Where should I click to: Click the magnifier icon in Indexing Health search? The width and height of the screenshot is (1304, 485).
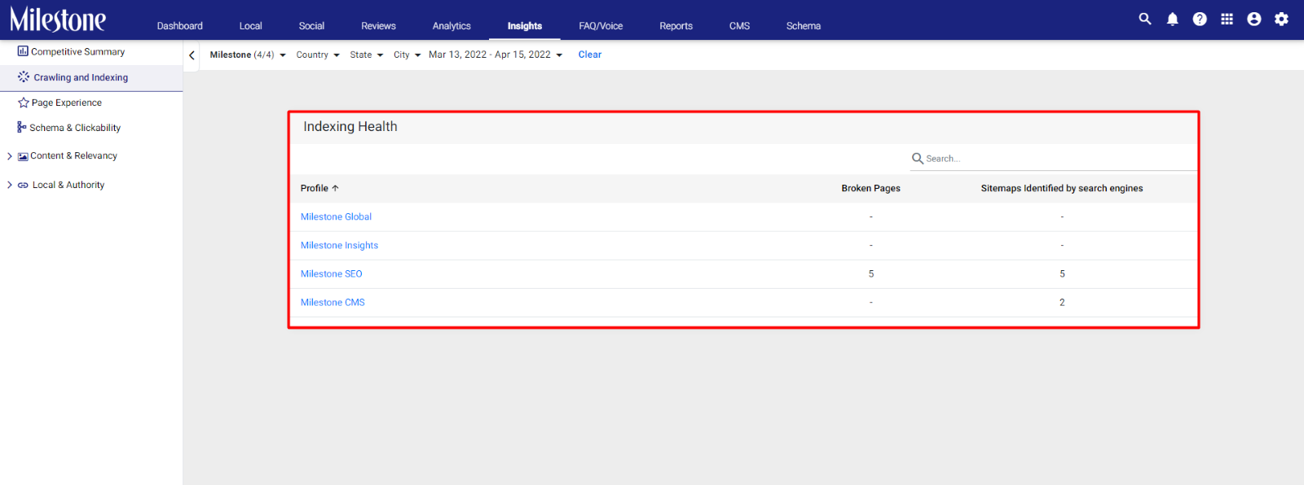(x=918, y=159)
